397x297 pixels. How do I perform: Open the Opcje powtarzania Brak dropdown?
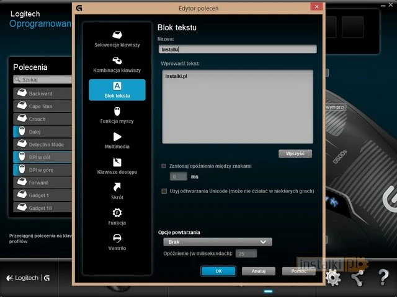pyautogui.click(x=218, y=242)
